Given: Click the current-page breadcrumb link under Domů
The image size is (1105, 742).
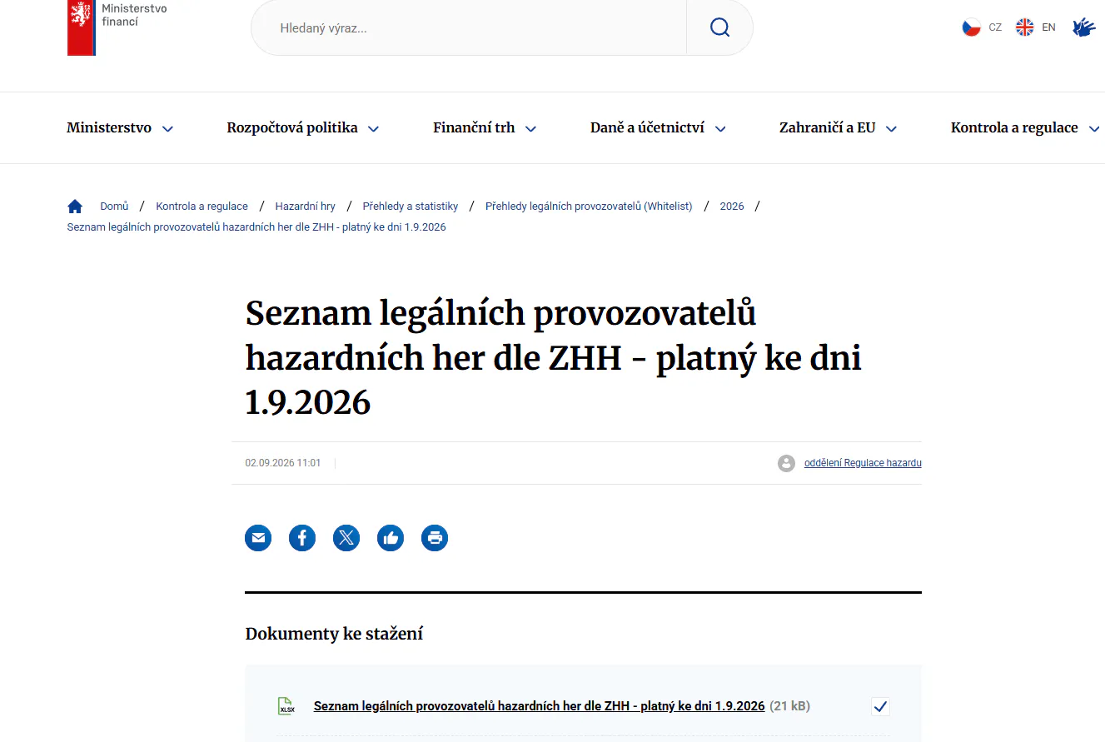Looking at the screenshot, I should coord(256,227).
